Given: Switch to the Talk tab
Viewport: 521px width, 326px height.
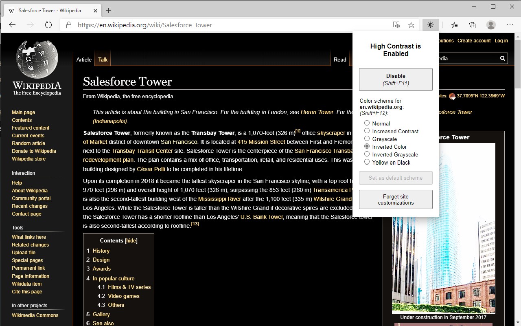Looking at the screenshot, I should [x=103, y=59].
